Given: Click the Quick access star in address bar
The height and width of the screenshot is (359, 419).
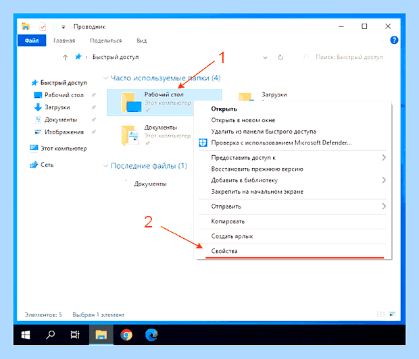Looking at the screenshot, I should click(78, 57).
